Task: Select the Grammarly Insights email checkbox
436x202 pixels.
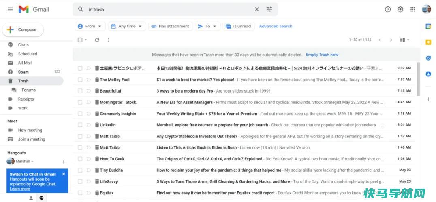Action: 80,114
